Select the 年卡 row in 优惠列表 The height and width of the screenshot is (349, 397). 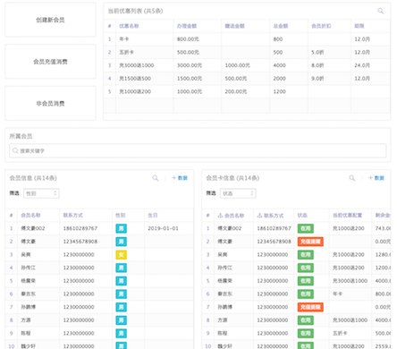click(247, 39)
